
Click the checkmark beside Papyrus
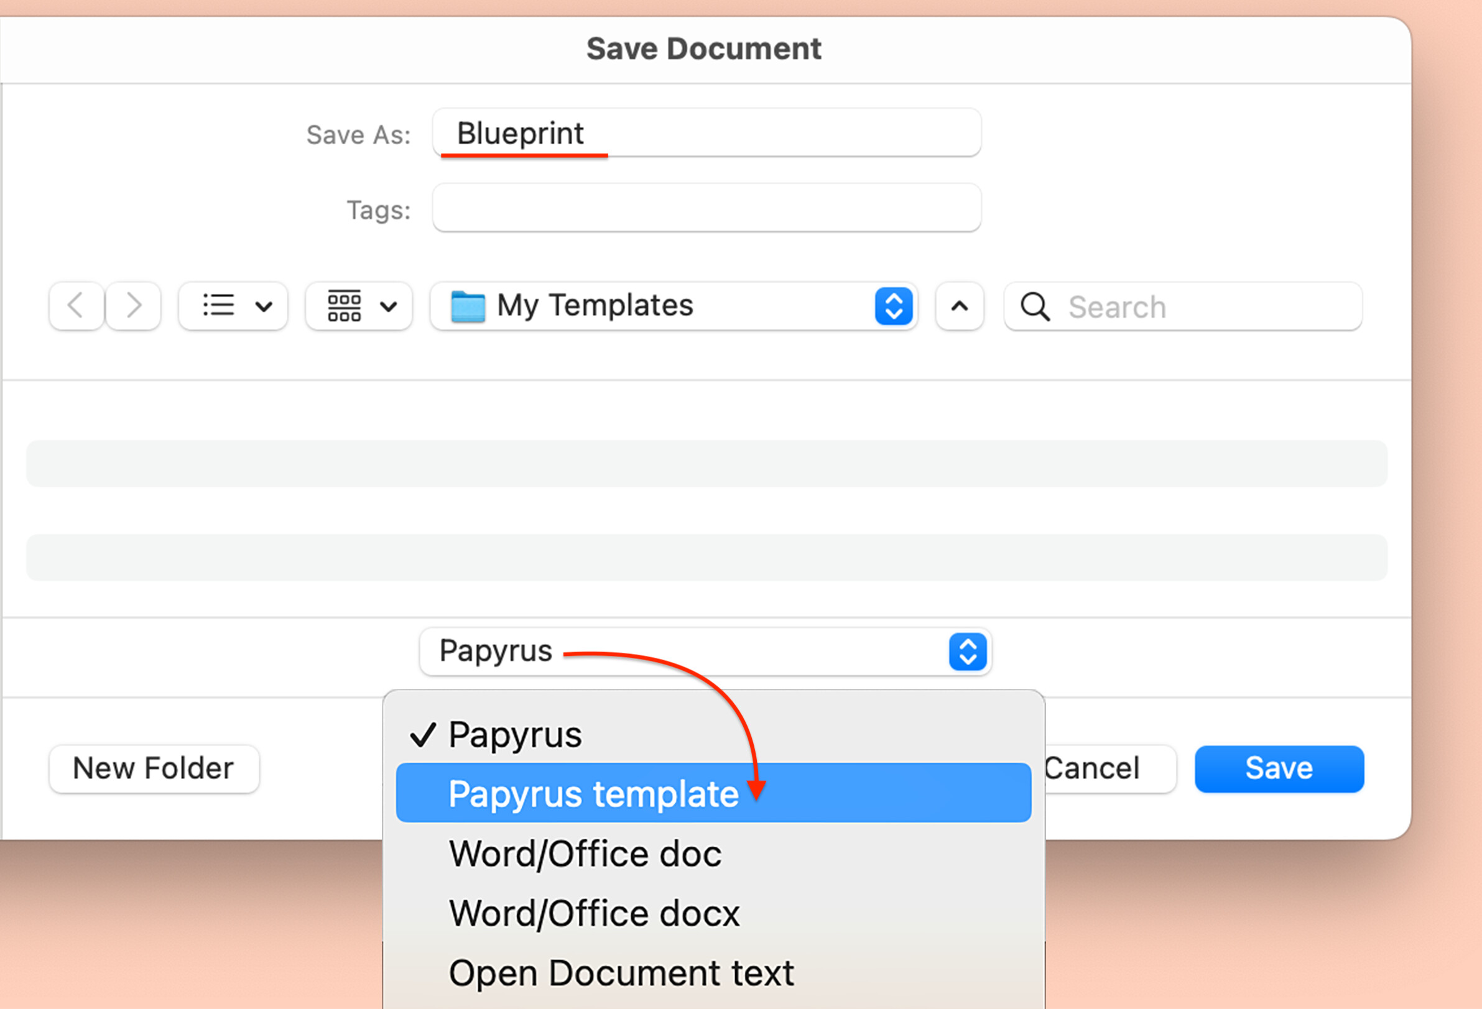click(x=423, y=735)
